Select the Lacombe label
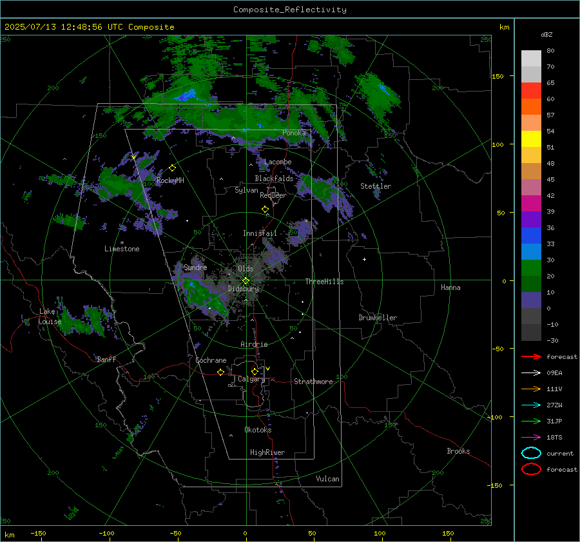580x542 pixels. point(278,162)
